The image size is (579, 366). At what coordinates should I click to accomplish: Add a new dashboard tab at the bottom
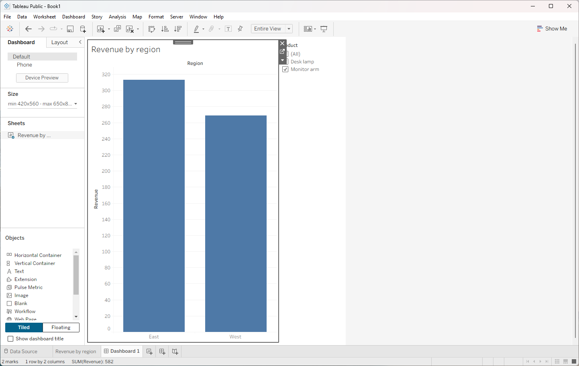coord(162,352)
